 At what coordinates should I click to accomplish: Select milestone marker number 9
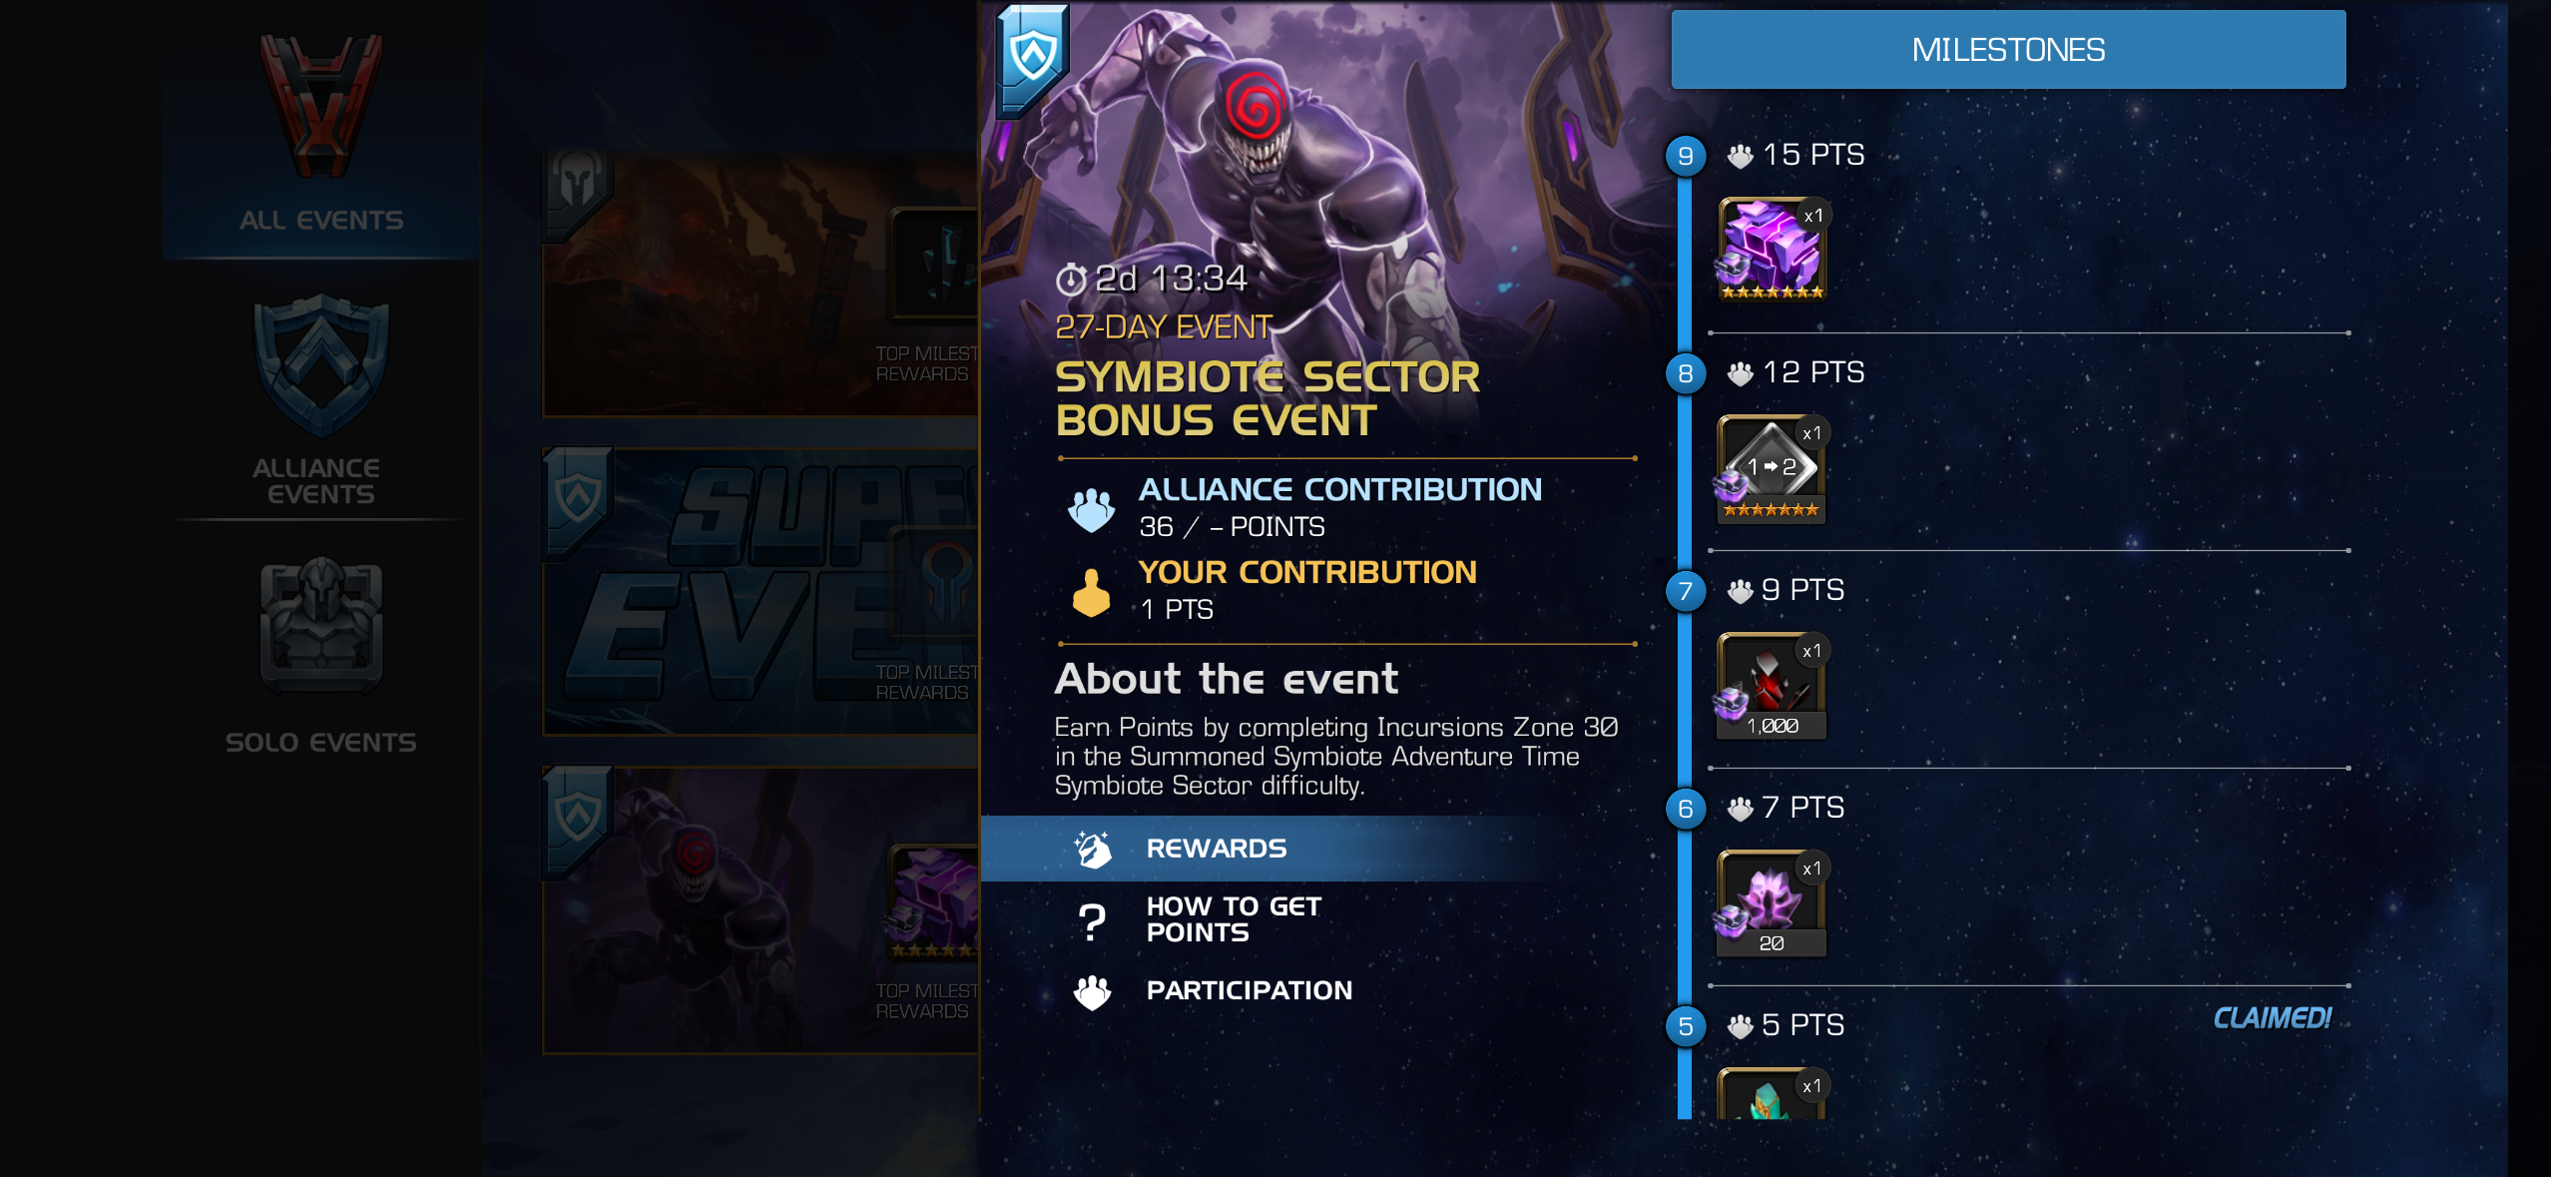click(x=1686, y=156)
